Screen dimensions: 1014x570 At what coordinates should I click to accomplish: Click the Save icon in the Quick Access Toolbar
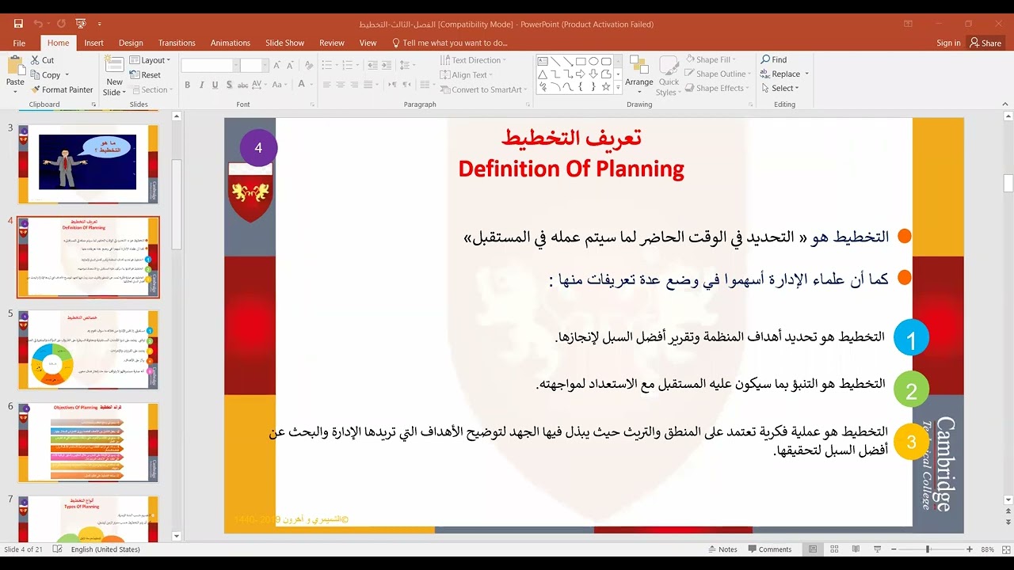pos(18,24)
